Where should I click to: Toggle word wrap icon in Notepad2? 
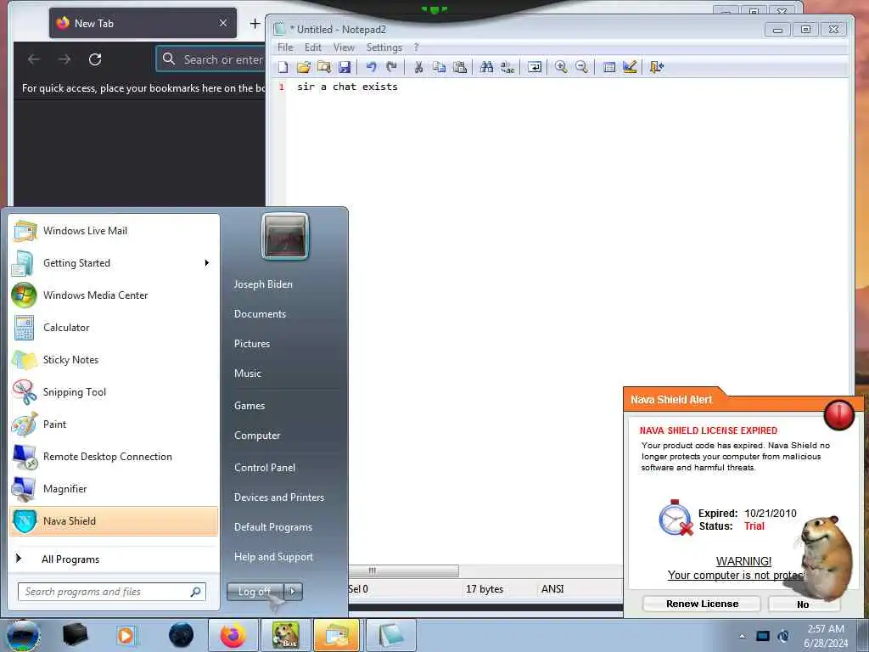535,67
